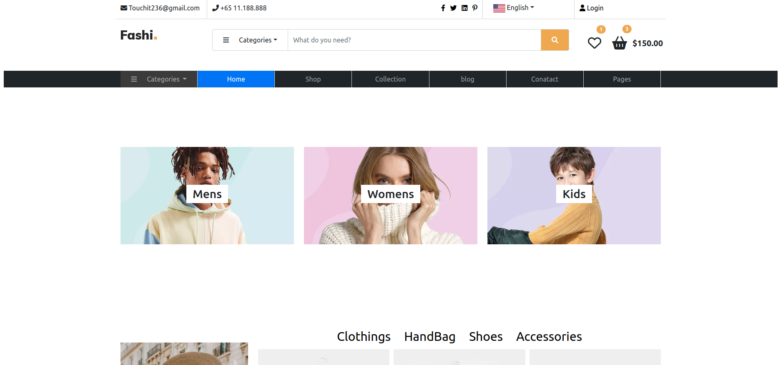Open the shopping basket cart icon
This screenshot has width=783, height=365.
point(619,43)
